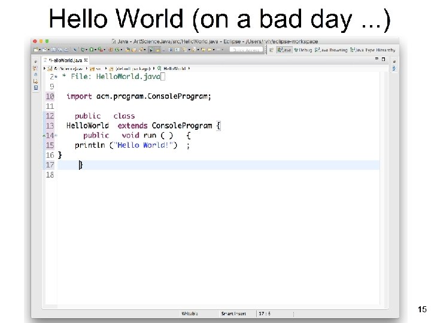Viewport: 431px width, 323px height.
Task: Expand arrow after HelloWorld breadcrumb
Action: 189,68
